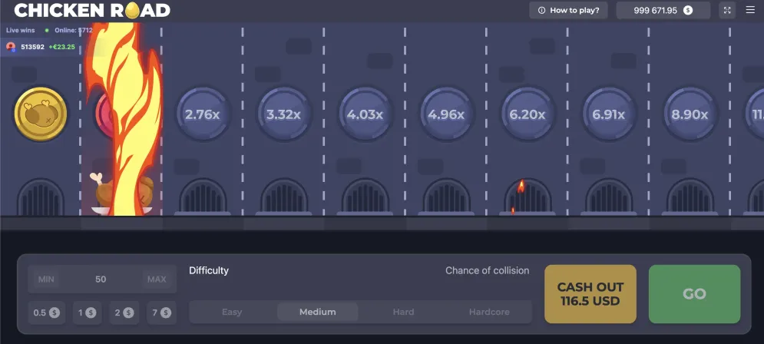
Task: Click the Online player count
Action: coord(73,30)
